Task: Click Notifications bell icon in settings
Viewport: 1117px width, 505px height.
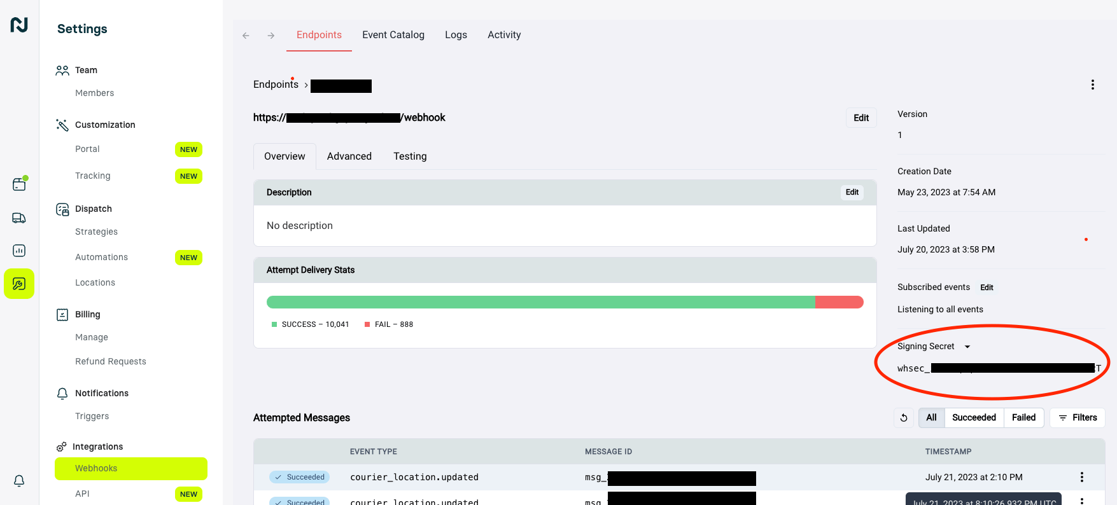Action: 62,394
